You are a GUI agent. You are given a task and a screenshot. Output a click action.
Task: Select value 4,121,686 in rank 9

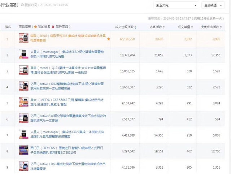(x=128, y=168)
